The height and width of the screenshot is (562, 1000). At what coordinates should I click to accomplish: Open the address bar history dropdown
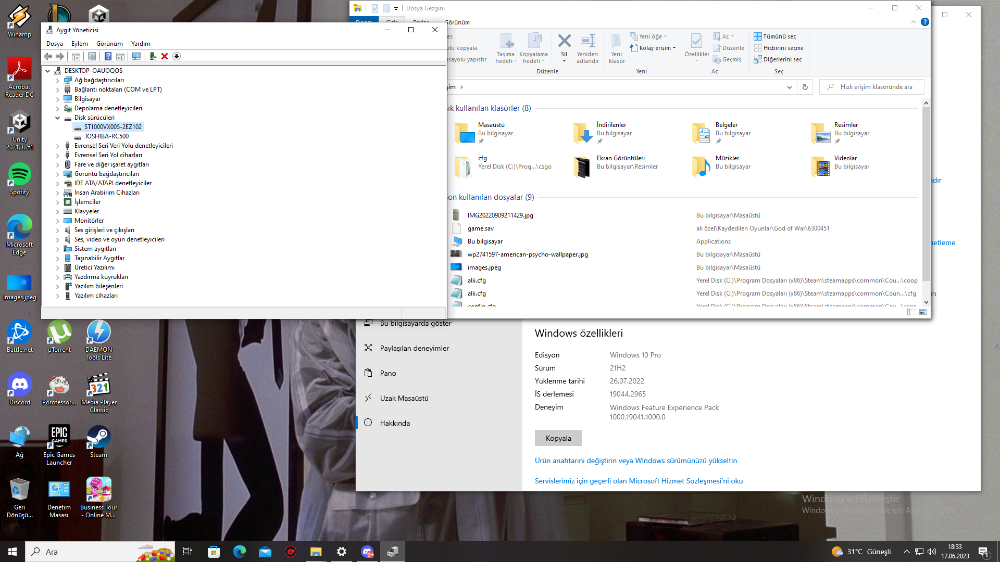pos(789,87)
